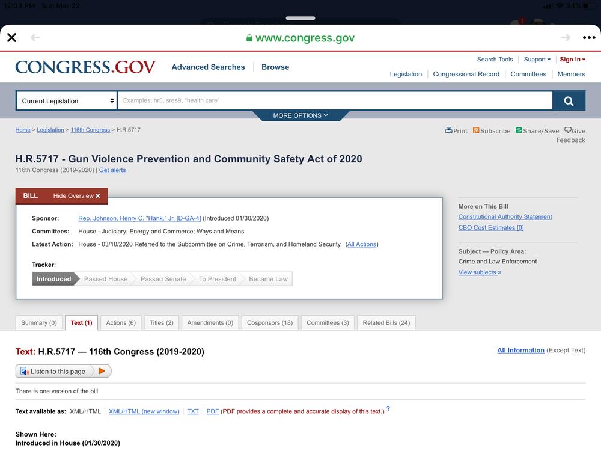
Task: Click the help question mark near PDF
Action: click(x=388, y=409)
